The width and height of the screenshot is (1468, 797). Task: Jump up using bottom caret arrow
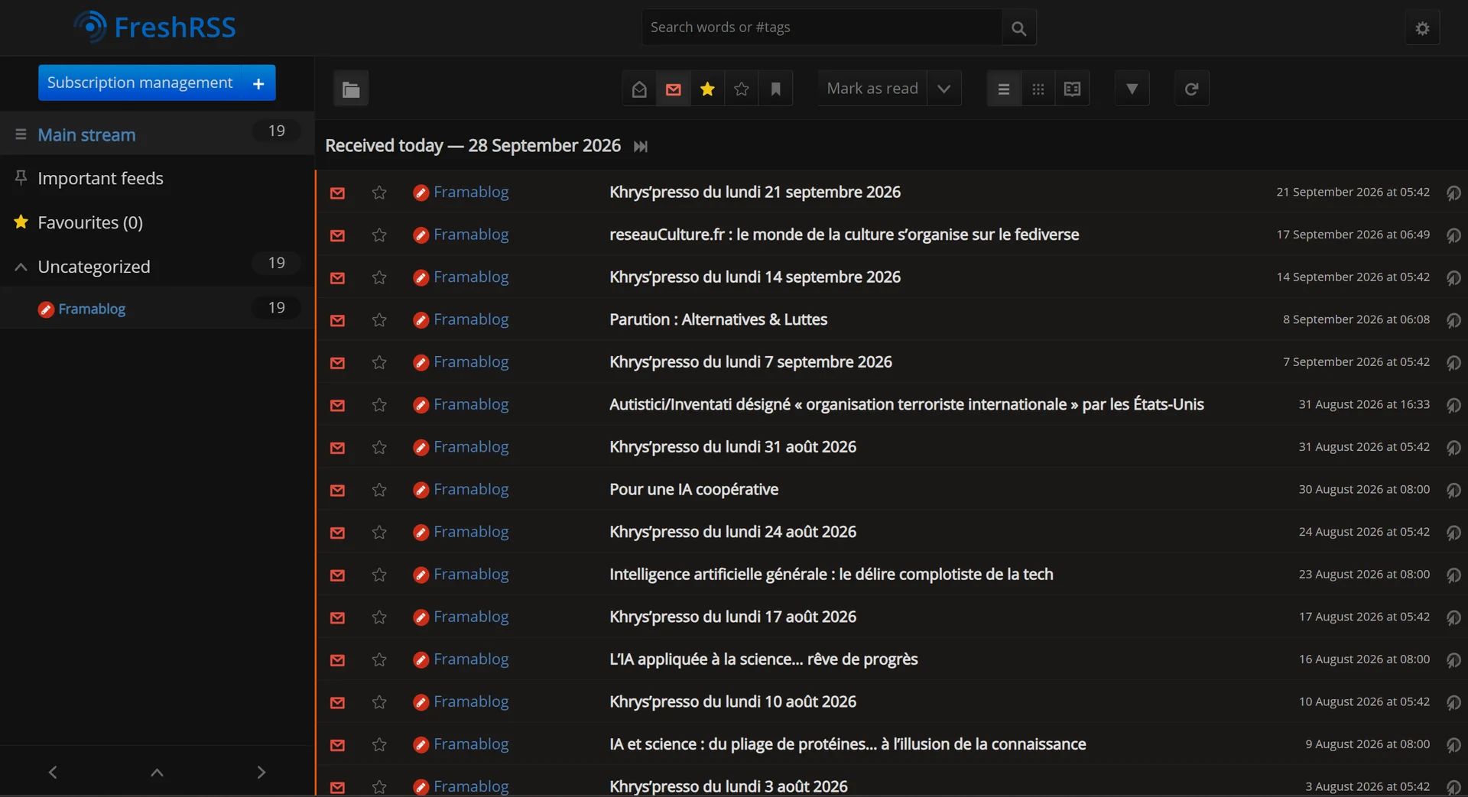(x=157, y=772)
